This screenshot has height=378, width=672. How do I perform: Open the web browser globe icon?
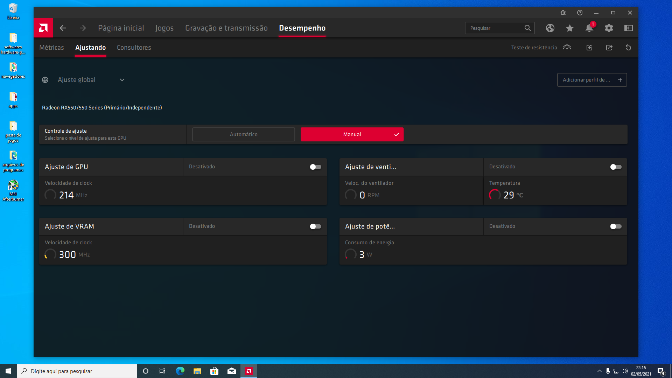point(550,28)
